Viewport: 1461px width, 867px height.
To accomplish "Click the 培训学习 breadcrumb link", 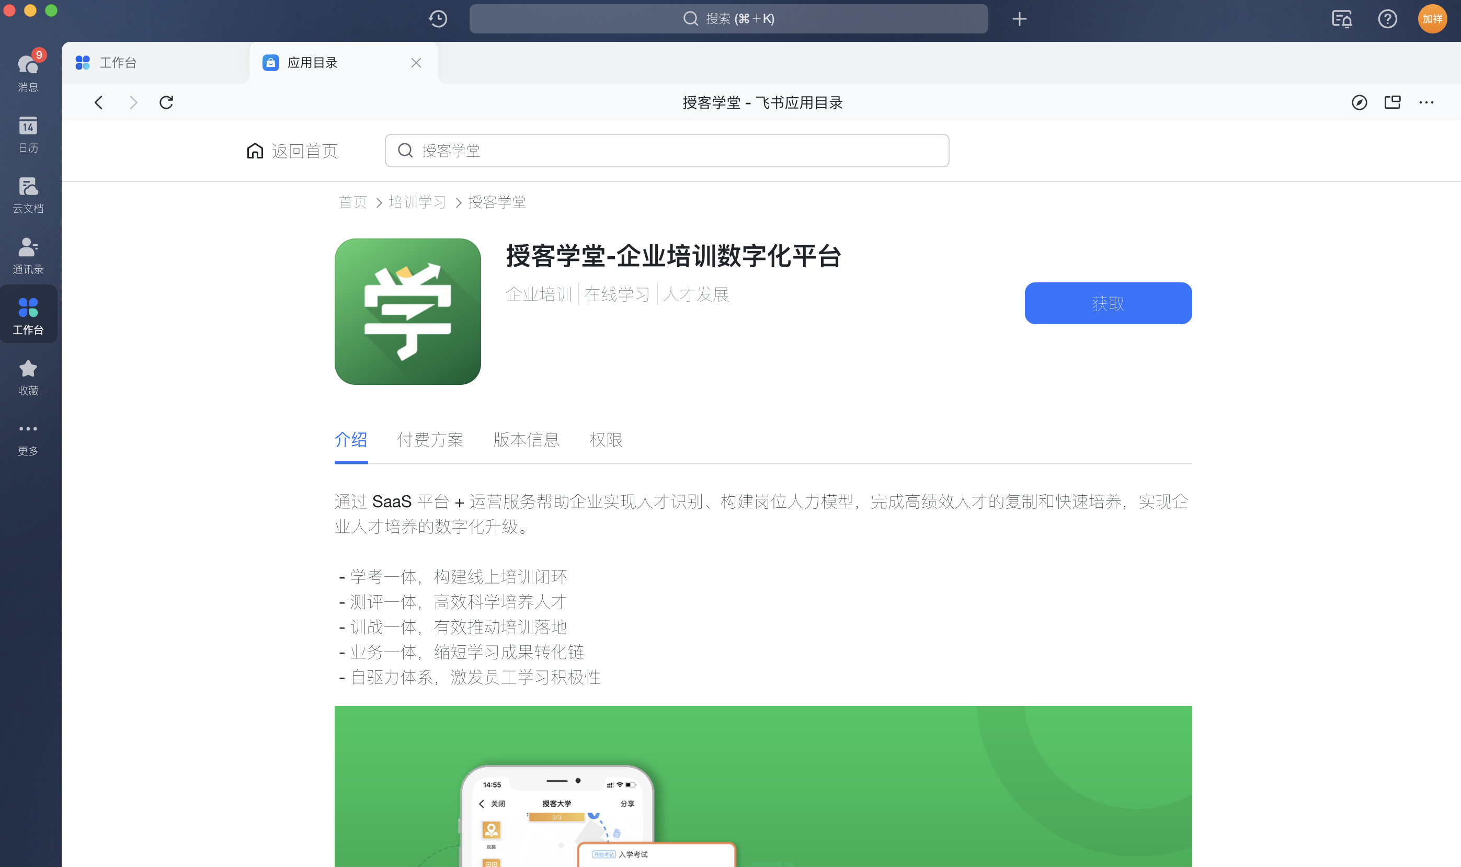I will click(417, 202).
